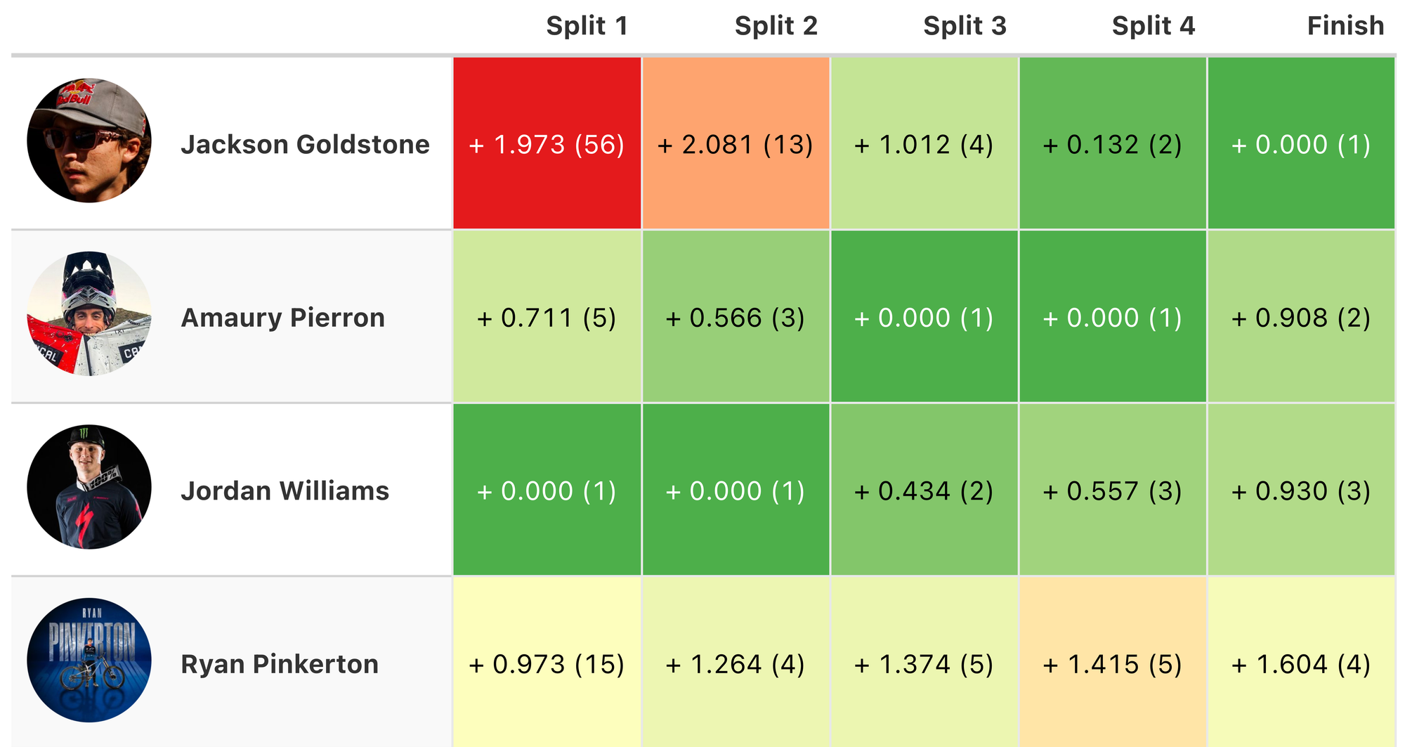Sort by Split 1 column header
Image resolution: width=1405 pixels, height=747 pixels.
[587, 26]
